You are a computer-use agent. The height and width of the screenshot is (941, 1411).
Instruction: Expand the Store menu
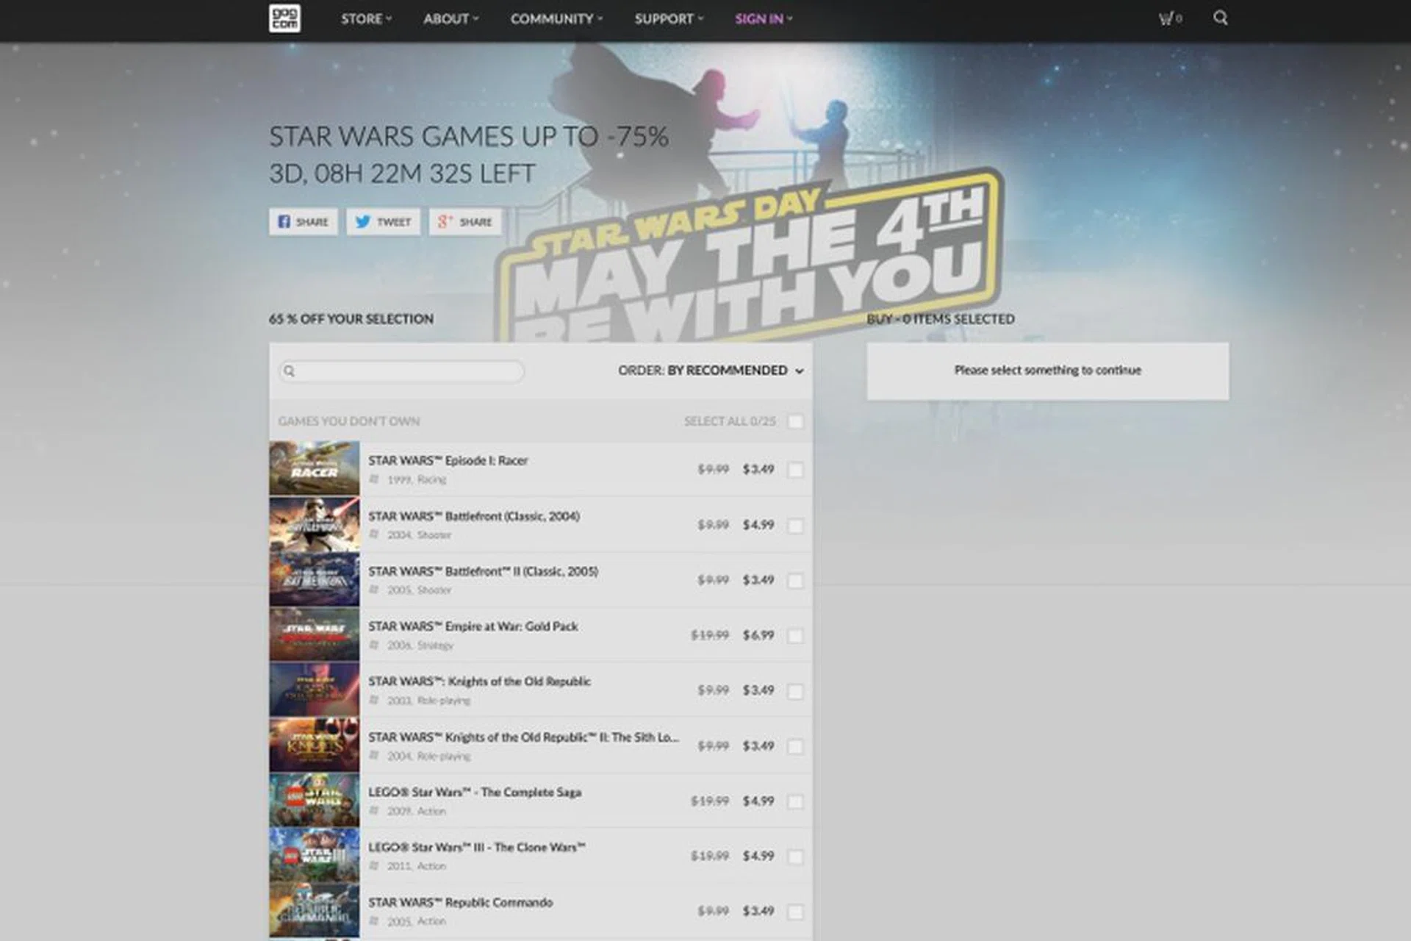(x=365, y=19)
